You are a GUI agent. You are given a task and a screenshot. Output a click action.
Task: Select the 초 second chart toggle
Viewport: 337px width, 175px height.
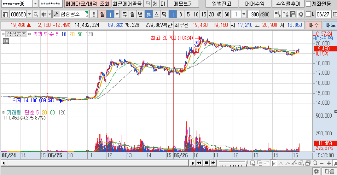coord(157,14)
